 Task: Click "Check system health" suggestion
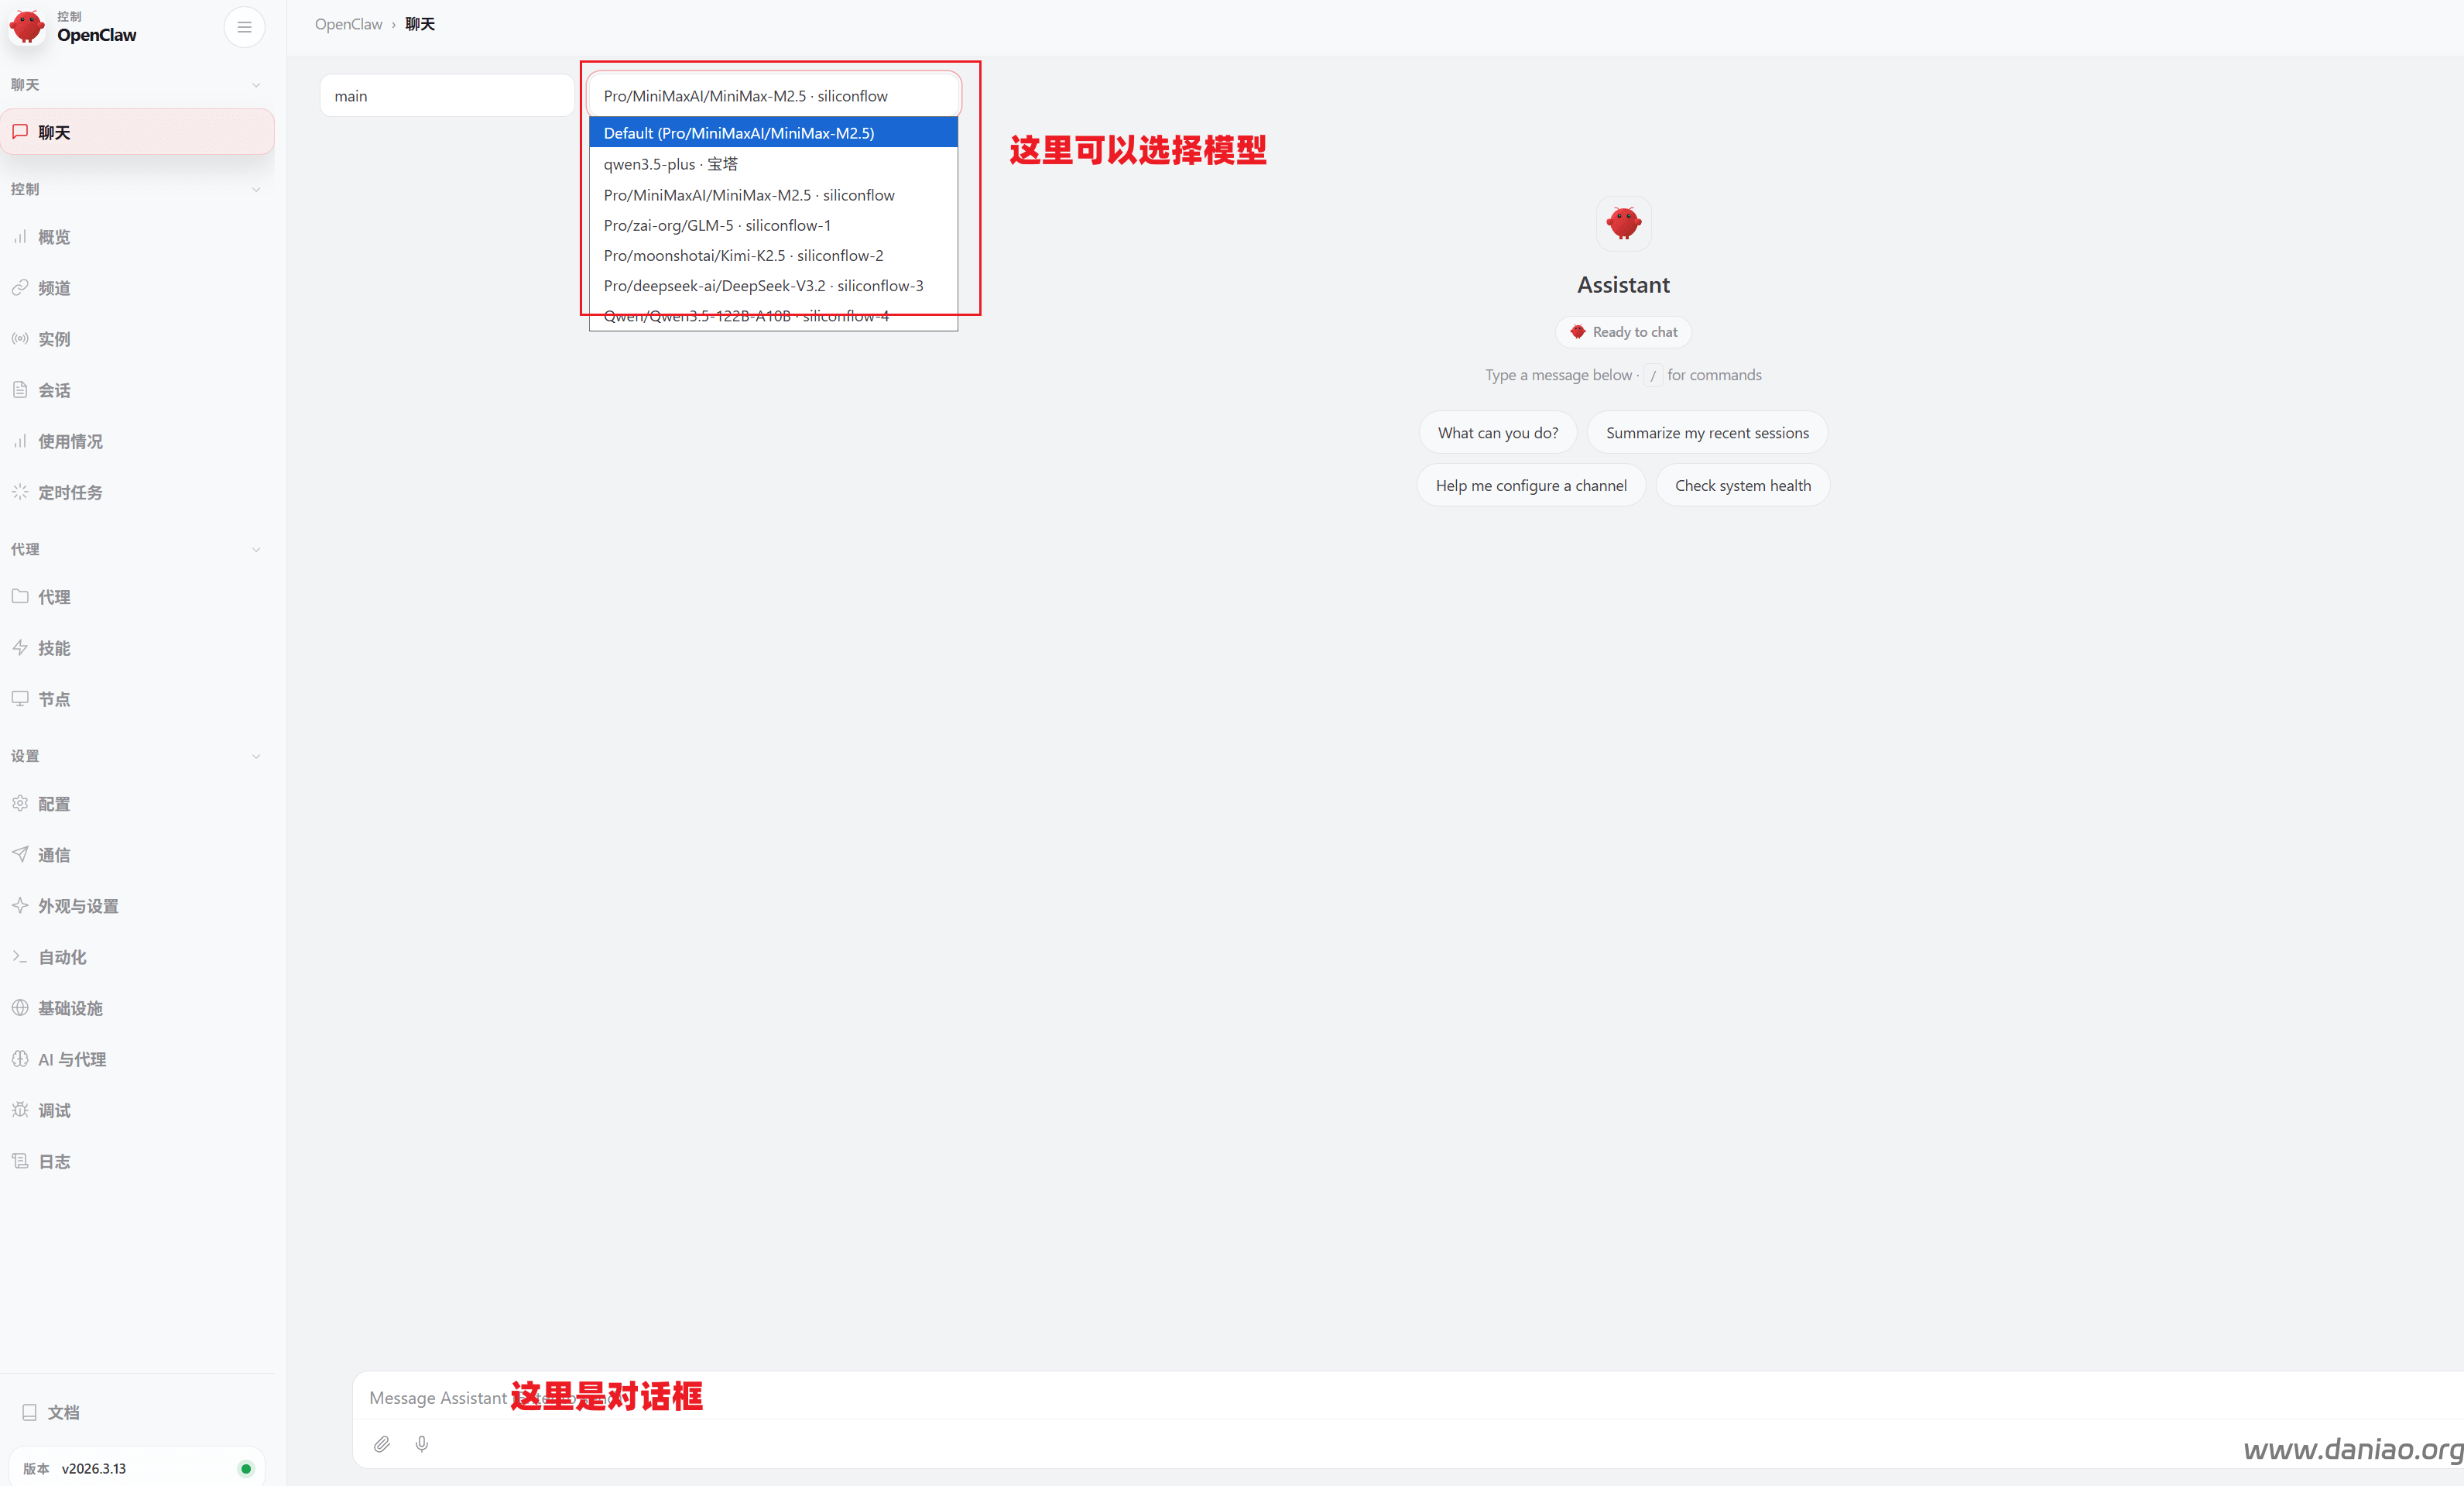click(x=1742, y=486)
